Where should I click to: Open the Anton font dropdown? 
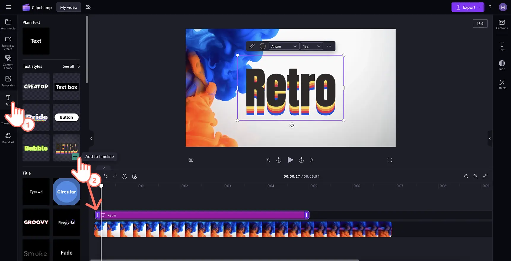284,46
